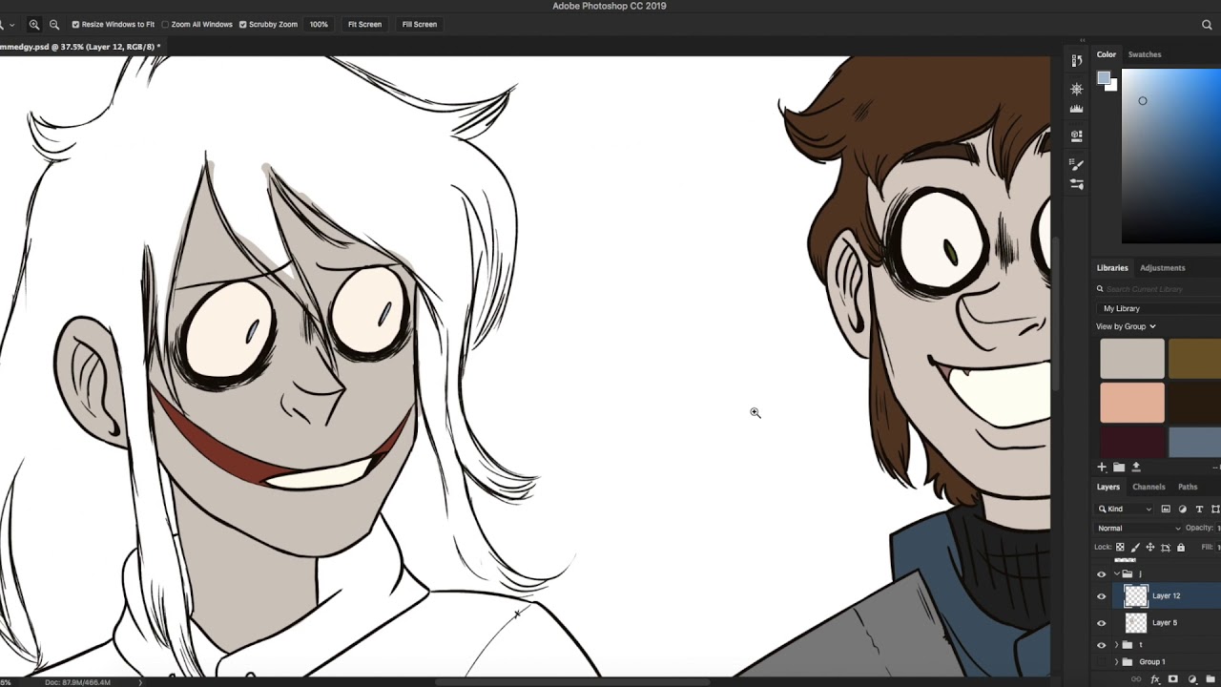
Task: Toggle visibility of group j
Action: 1102,574
